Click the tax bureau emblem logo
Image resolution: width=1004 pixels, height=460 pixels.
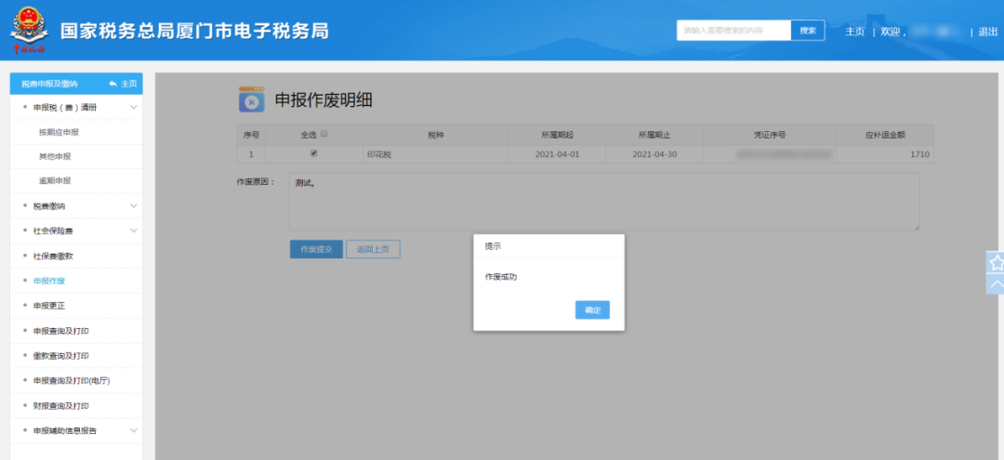coord(30,30)
